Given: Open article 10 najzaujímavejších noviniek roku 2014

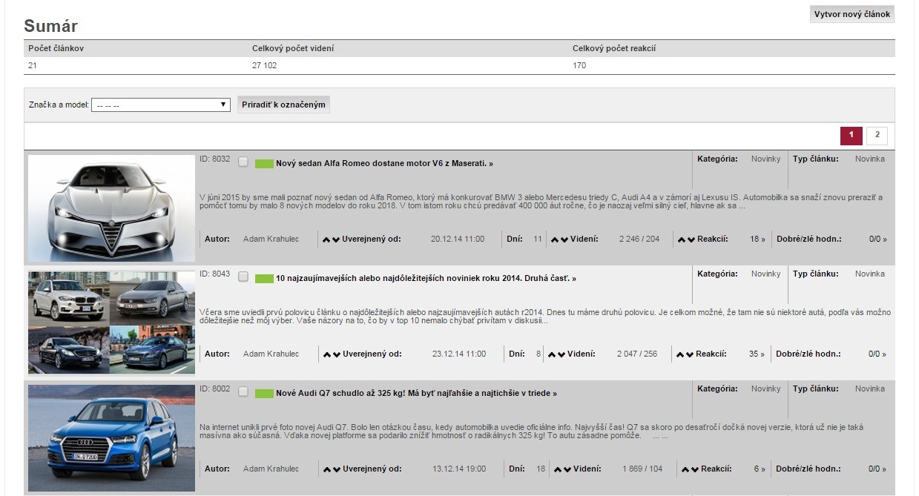Looking at the screenshot, I should click(x=426, y=278).
